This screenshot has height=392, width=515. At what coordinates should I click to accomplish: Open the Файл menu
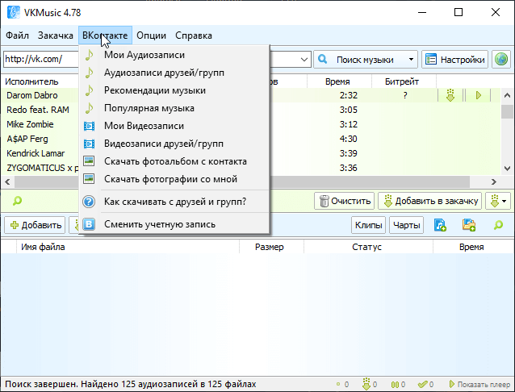click(x=18, y=35)
